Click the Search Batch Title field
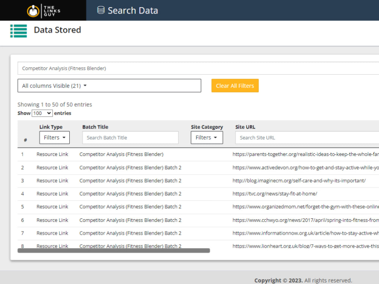 tap(130, 137)
